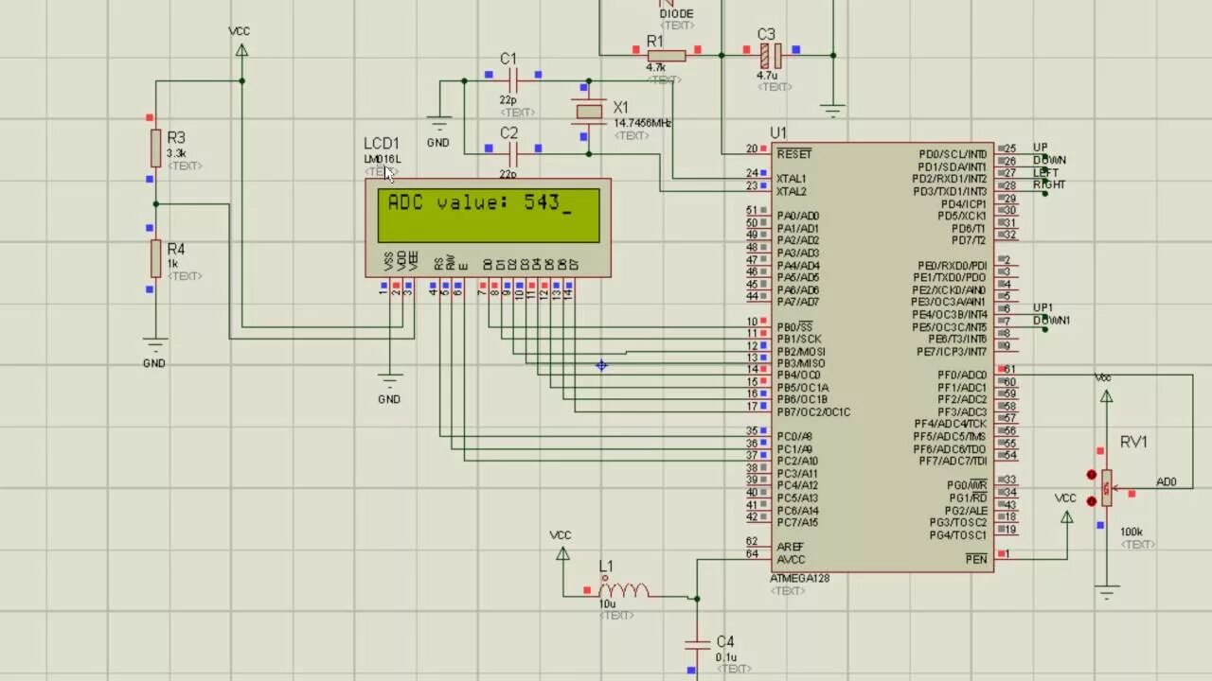This screenshot has width=1212, height=681.
Task: Click the DIODE label at top
Action: 676,14
